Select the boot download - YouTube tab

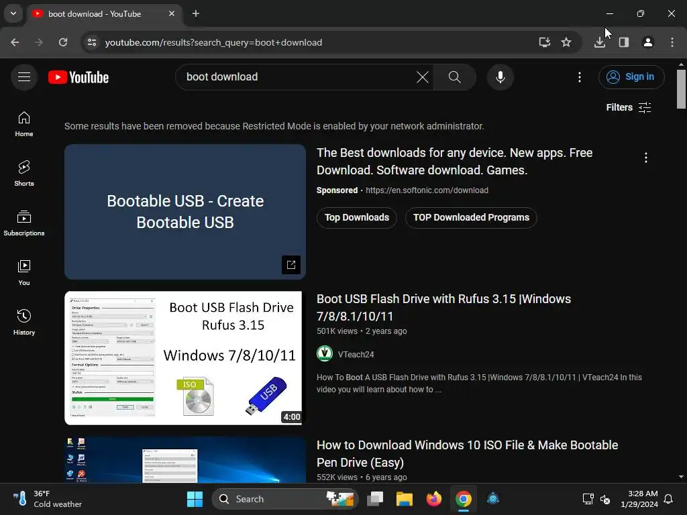point(105,14)
